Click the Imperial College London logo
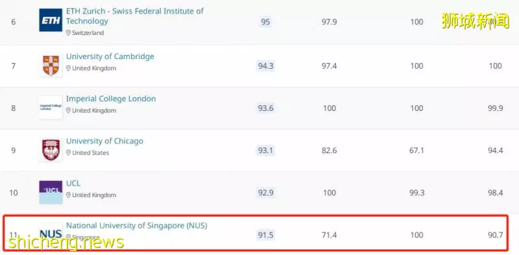 click(x=51, y=108)
